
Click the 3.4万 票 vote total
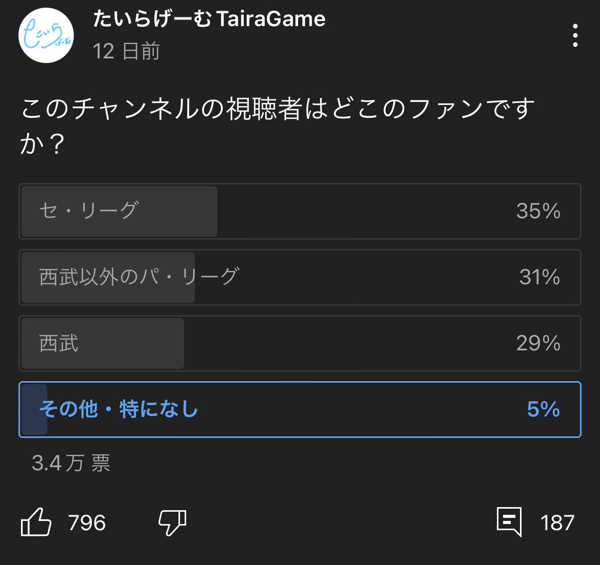[71, 463]
